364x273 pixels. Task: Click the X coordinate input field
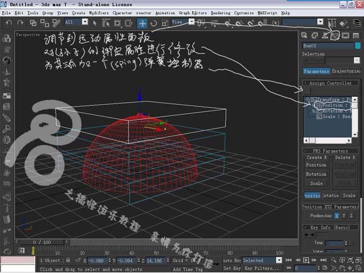(x=97, y=261)
